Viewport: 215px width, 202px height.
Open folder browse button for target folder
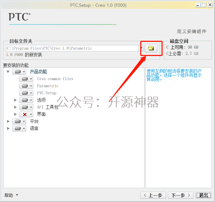151,48
